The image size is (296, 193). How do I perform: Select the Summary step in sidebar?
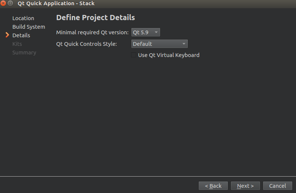pos(24,53)
